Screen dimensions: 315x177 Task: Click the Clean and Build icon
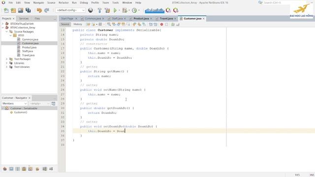point(107,10)
